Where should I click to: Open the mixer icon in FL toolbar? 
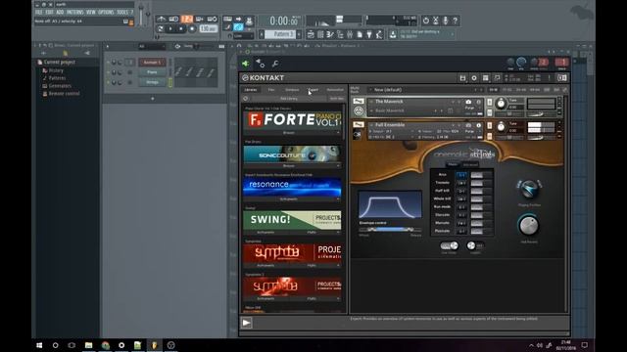[350, 35]
